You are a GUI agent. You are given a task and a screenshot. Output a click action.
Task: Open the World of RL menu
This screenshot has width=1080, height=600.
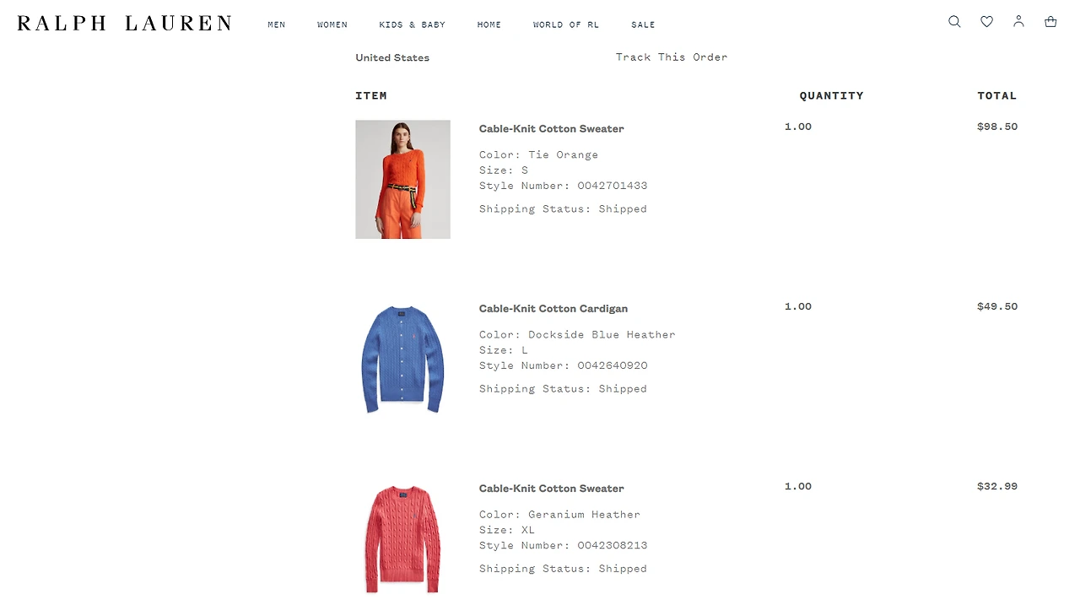tap(566, 24)
